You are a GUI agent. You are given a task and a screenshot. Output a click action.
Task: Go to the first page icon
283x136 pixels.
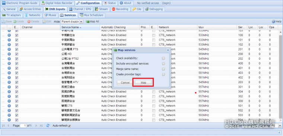tap(3, 126)
